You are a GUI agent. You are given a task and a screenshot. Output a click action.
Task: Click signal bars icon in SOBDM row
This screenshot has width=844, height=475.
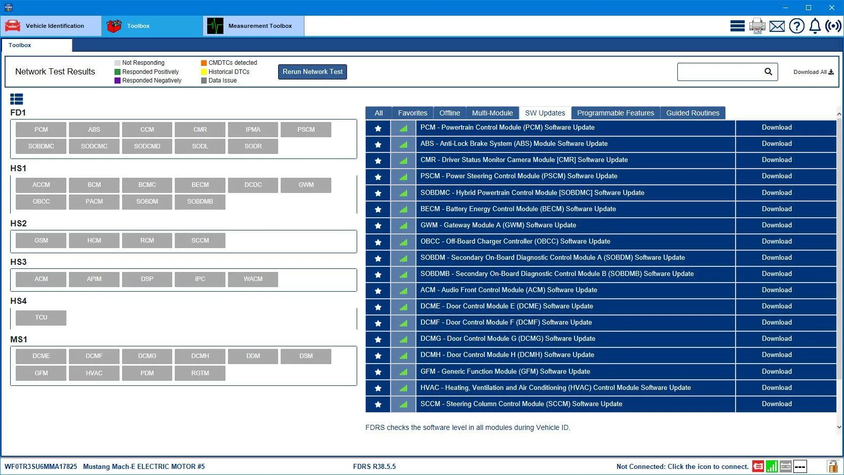pos(403,258)
